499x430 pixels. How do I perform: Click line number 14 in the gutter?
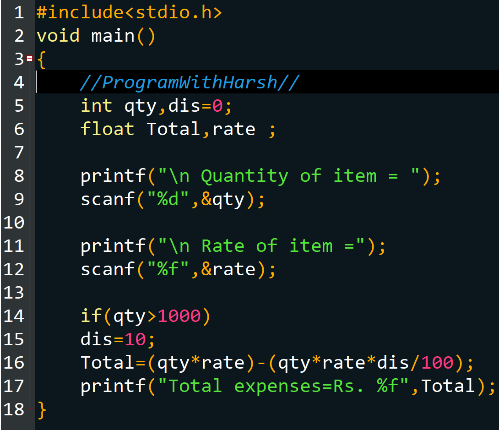14,316
